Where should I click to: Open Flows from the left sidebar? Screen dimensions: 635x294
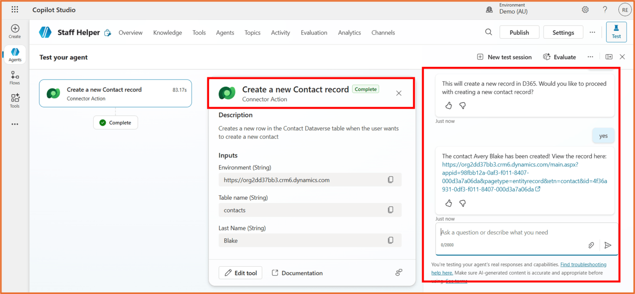(x=15, y=77)
